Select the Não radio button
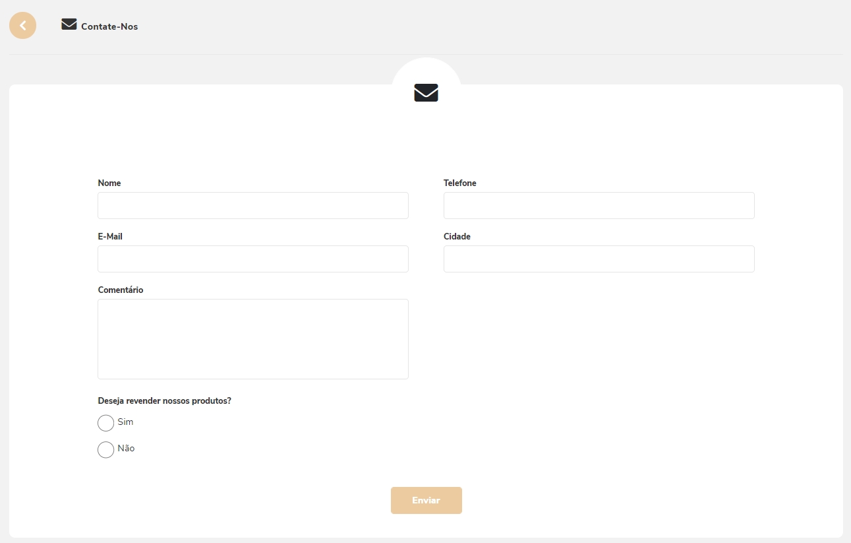This screenshot has width=851, height=543. pos(105,449)
